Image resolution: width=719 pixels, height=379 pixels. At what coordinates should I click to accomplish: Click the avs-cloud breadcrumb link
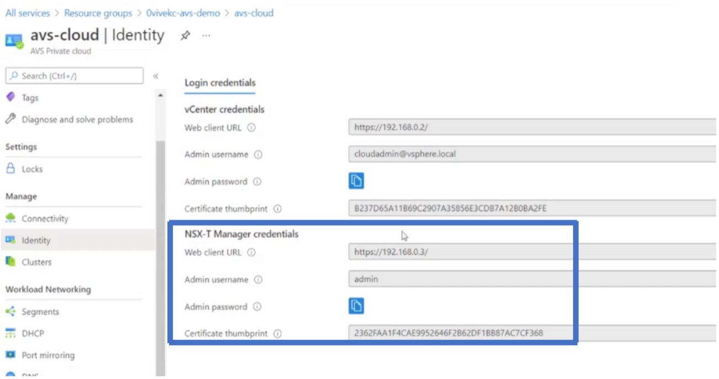click(x=254, y=13)
